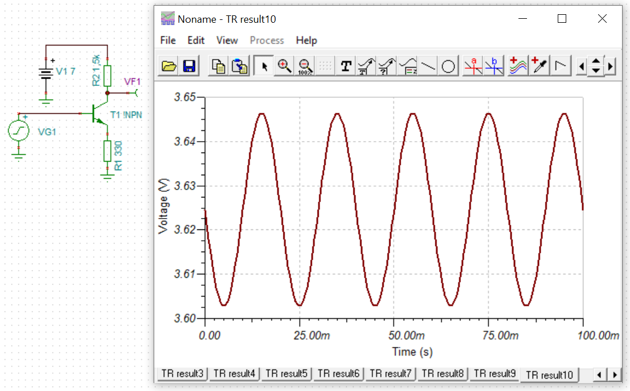Click the Copy icon in the toolbar

click(x=219, y=67)
